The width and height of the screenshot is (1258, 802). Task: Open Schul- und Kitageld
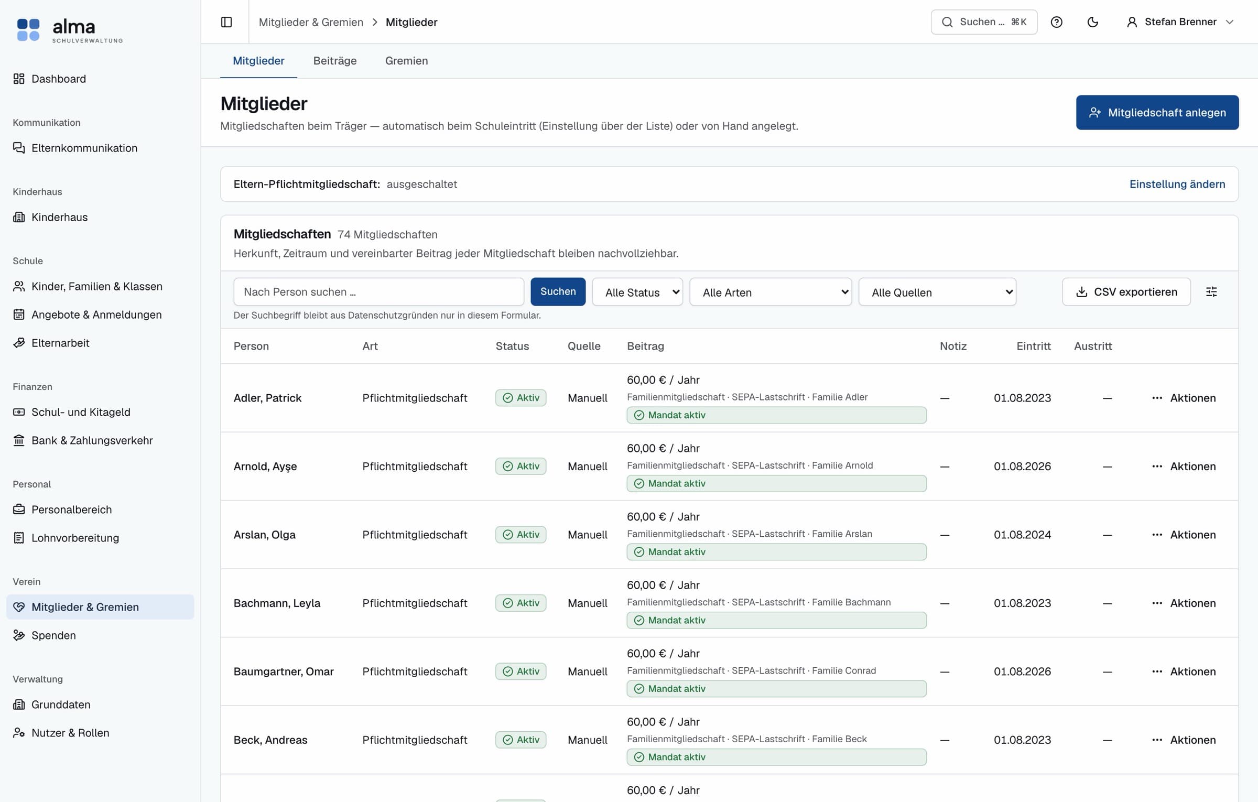click(100, 412)
